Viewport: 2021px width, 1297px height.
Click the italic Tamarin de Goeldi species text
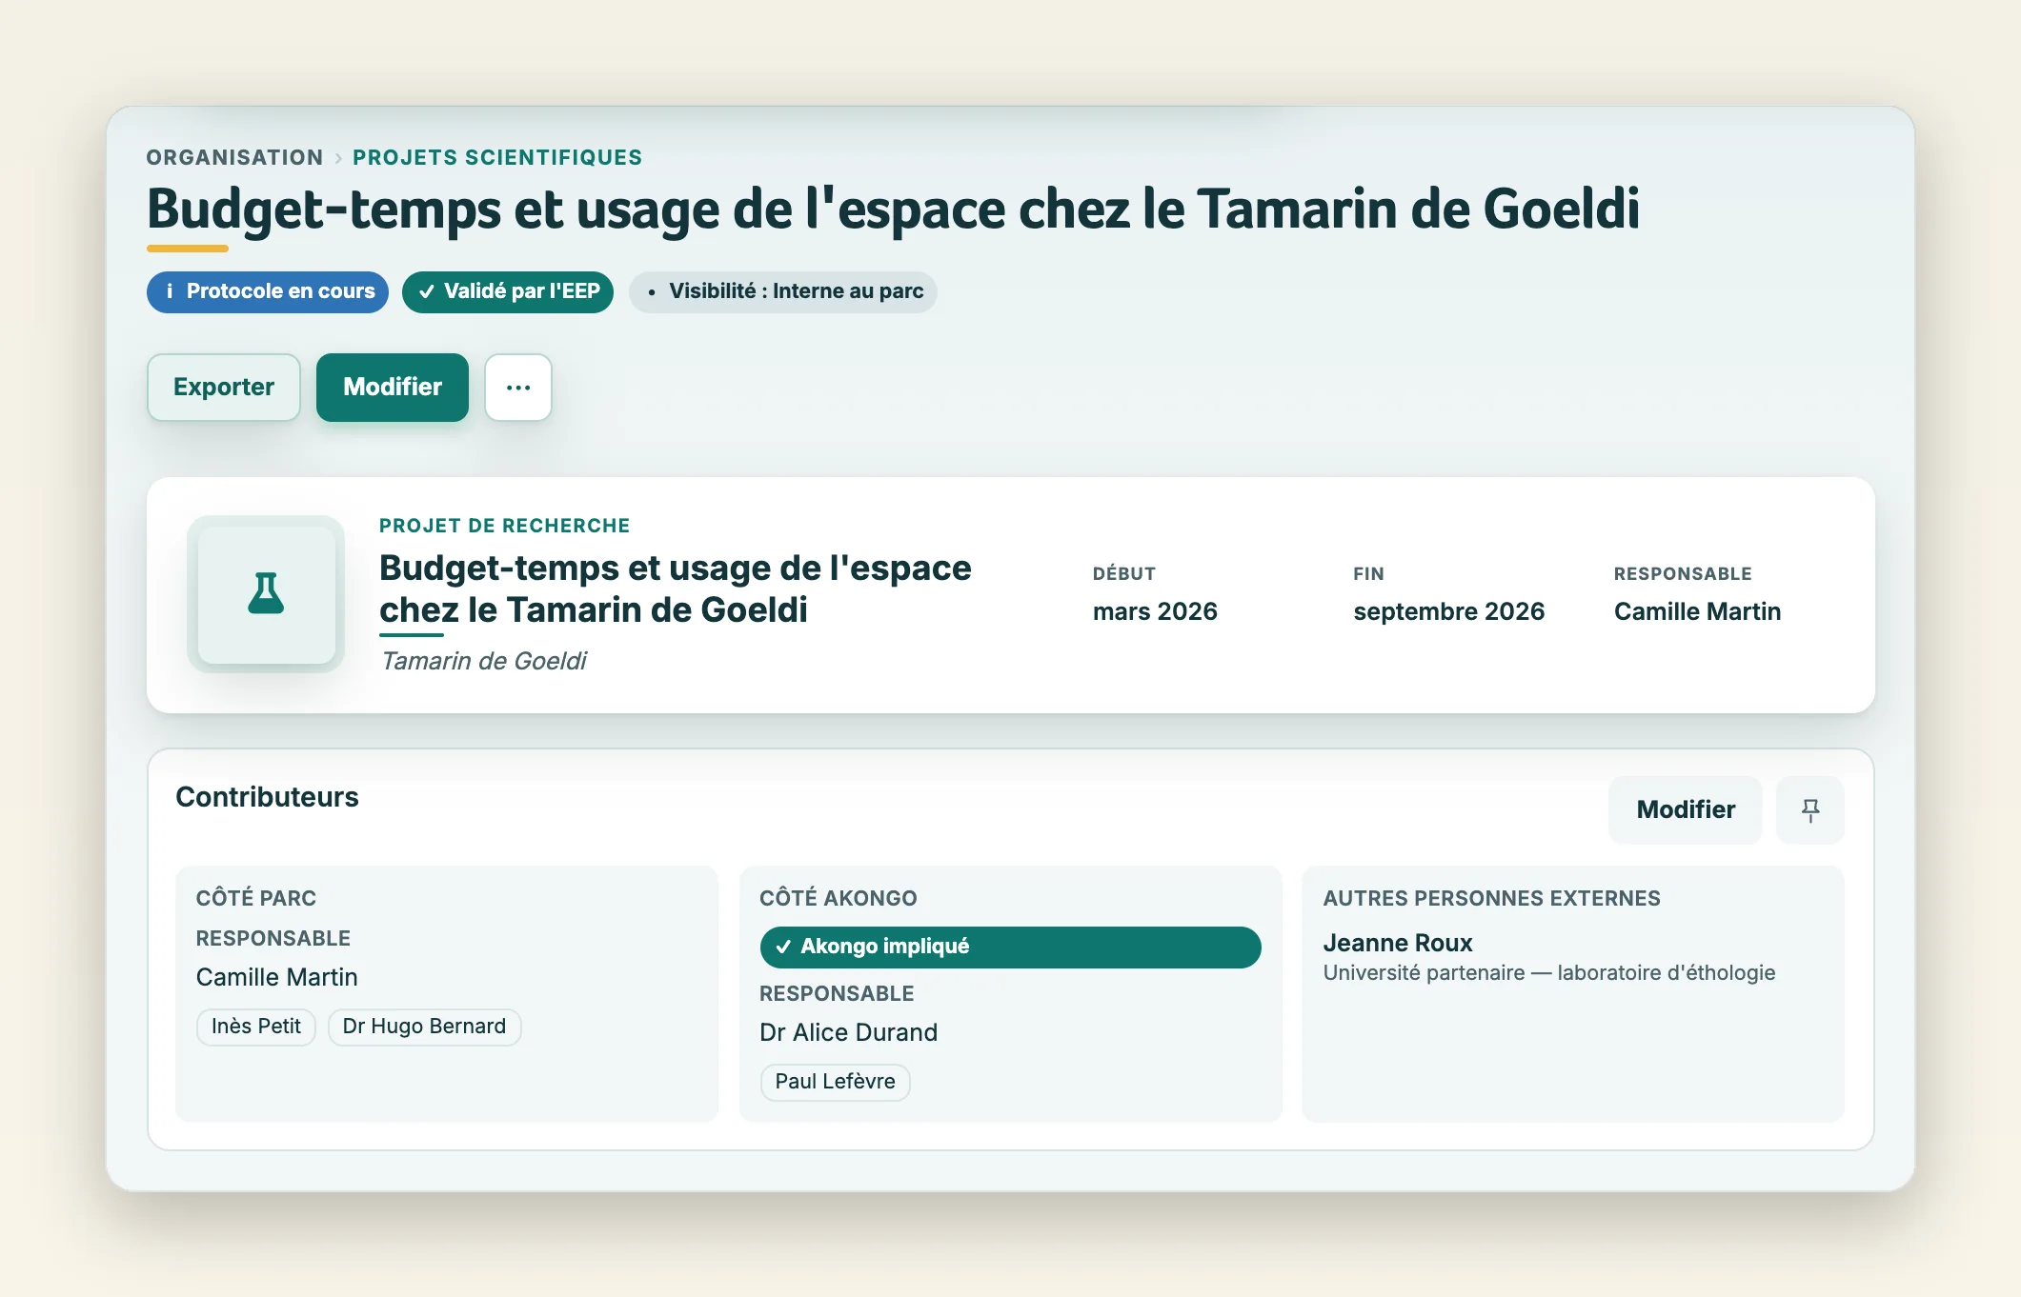coord(484,661)
